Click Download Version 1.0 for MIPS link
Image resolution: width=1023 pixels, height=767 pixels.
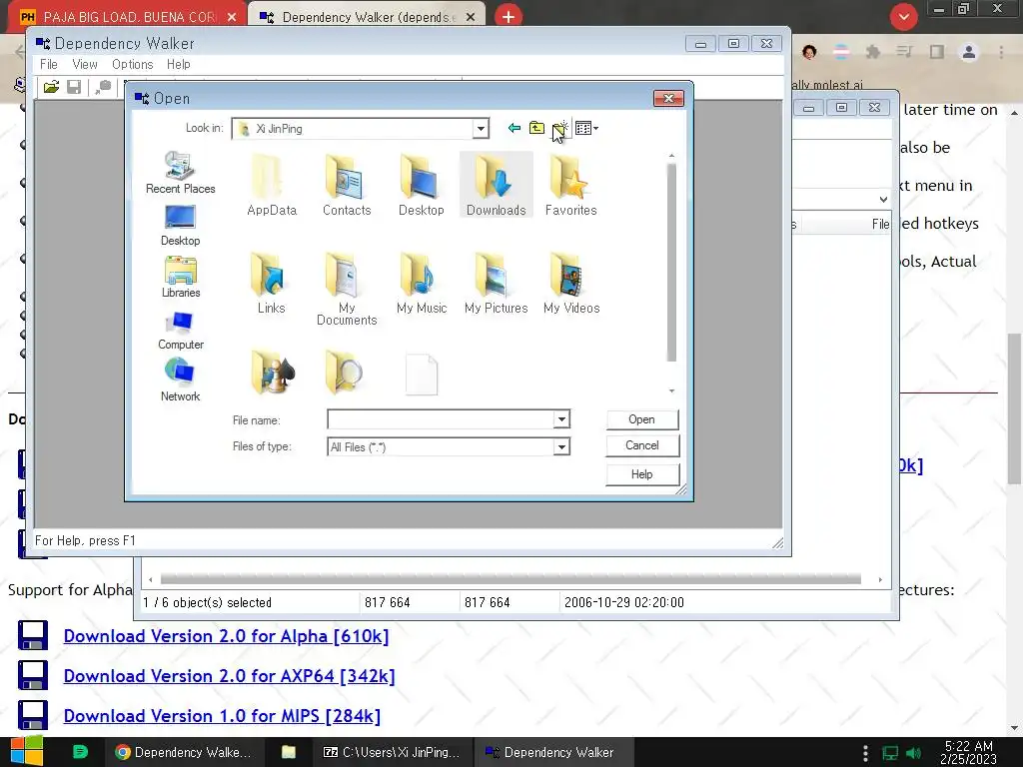tap(222, 715)
